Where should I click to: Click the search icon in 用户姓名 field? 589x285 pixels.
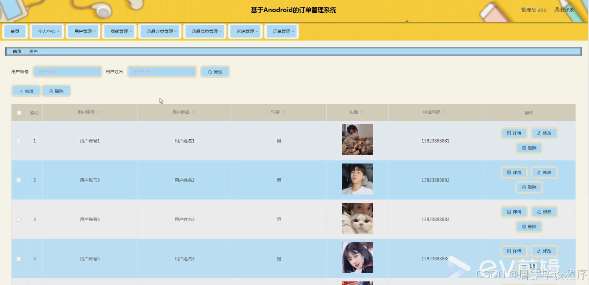pyautogui.click(x=191, y=71)
